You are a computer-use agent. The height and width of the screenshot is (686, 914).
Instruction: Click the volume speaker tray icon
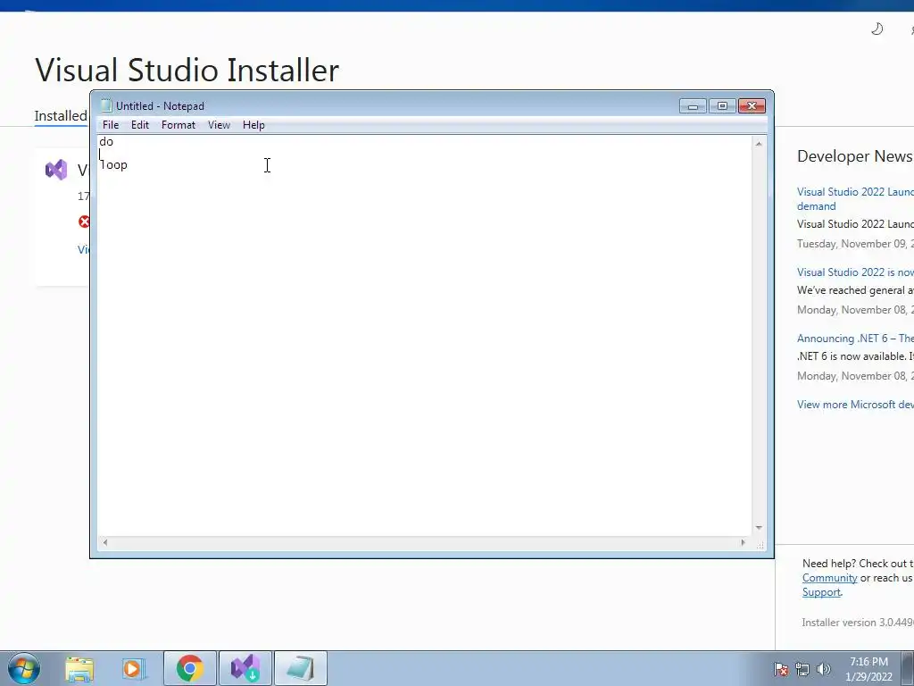click(824, 669)
